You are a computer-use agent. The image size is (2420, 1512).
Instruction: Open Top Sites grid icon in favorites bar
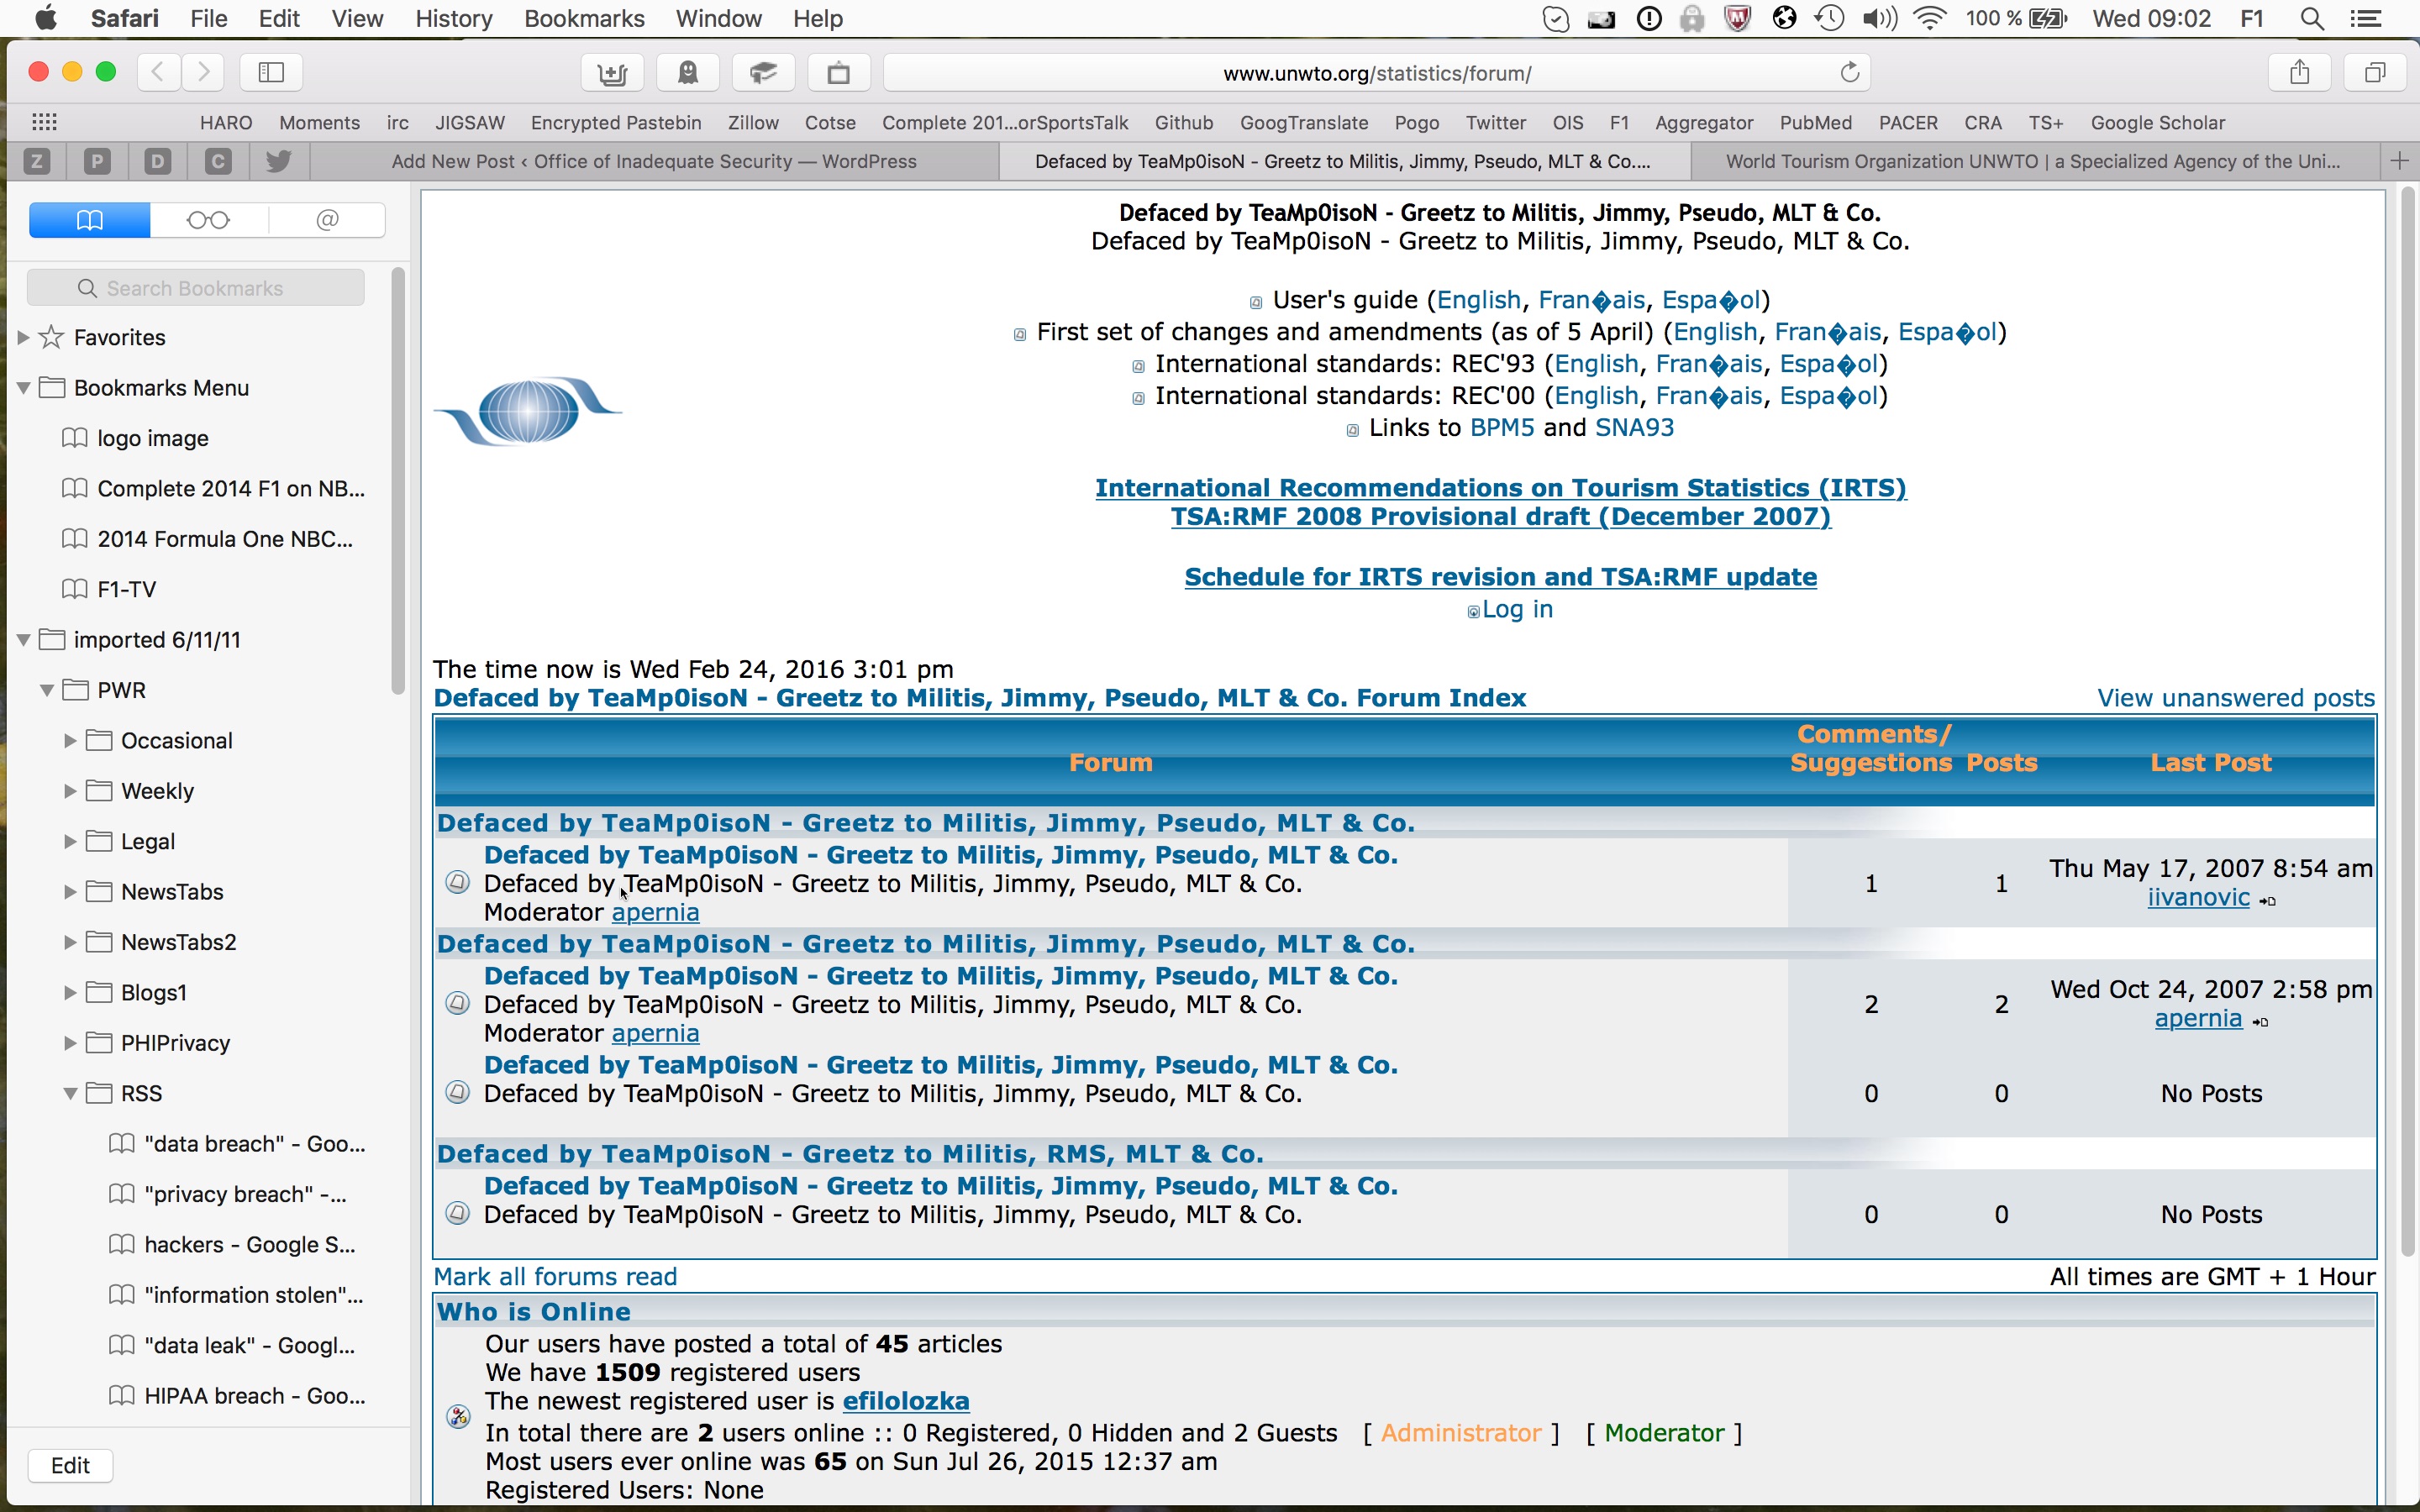(x=44, y=122)
